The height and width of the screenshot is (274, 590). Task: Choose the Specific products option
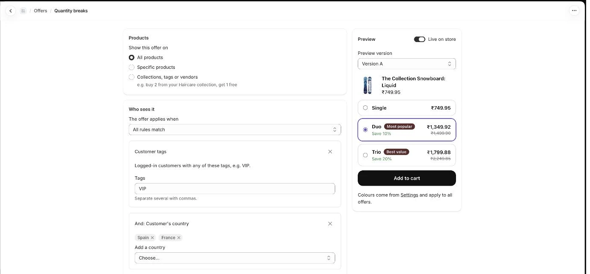131,68
